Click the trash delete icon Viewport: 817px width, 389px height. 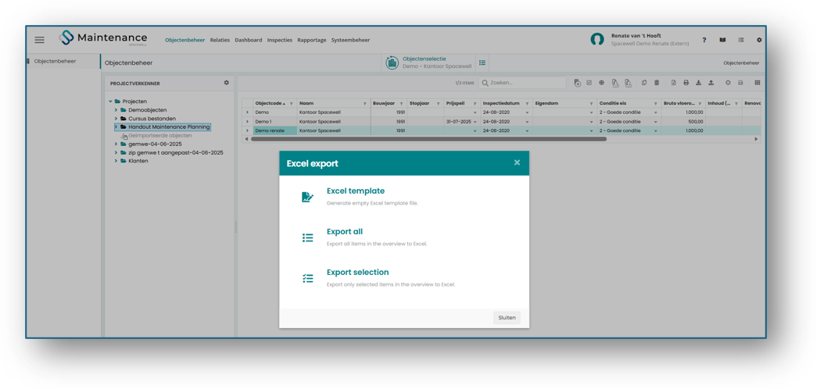[657, 83]
